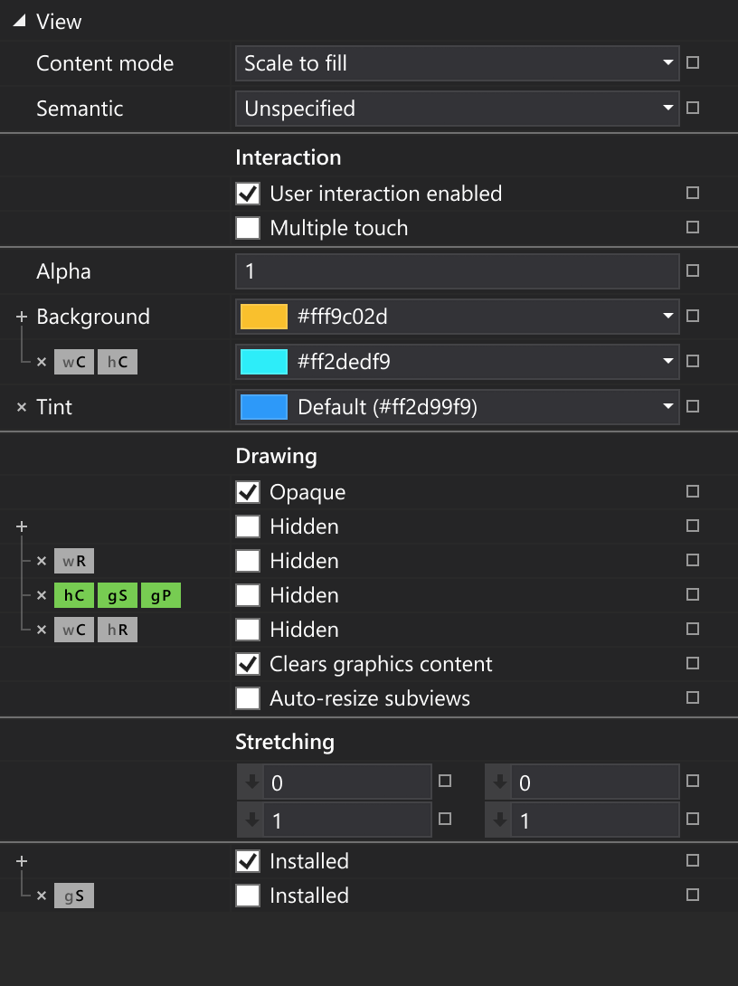The width and height of the screenshot is (738, 986).
Task: Disable User interaction enabled
Action: (x=248, y=193)
